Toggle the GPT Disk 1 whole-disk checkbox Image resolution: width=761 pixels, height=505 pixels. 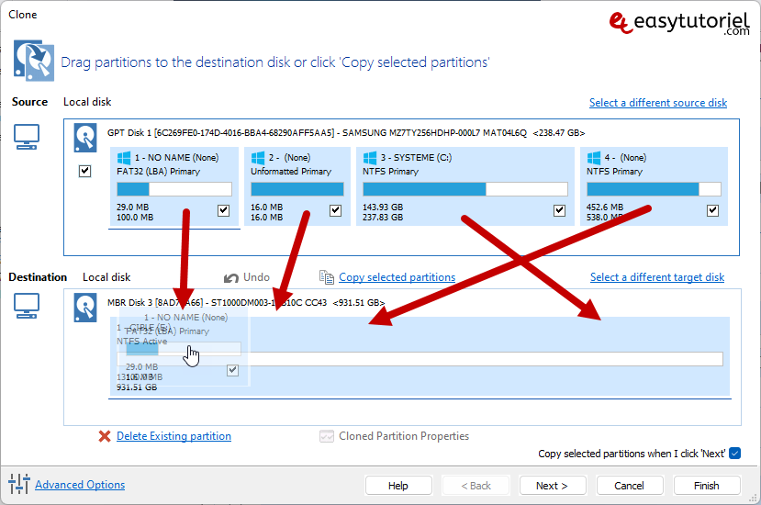pyautogui.click(x=85, y=171)
